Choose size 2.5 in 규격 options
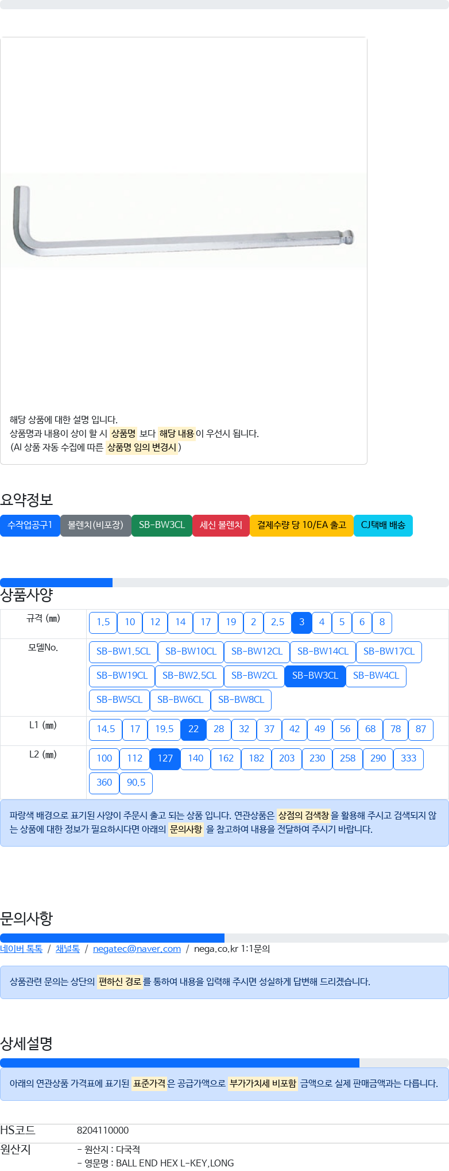The height and width of the screenshot is (1171, 449). (x=277, y=622)
